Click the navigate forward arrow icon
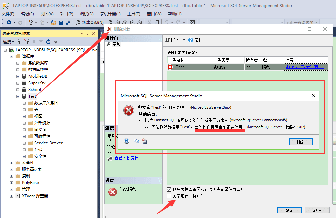 pyautogui.click(x=20, y=22)
